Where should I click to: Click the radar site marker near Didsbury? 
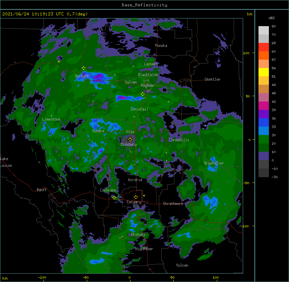(130, 139)
